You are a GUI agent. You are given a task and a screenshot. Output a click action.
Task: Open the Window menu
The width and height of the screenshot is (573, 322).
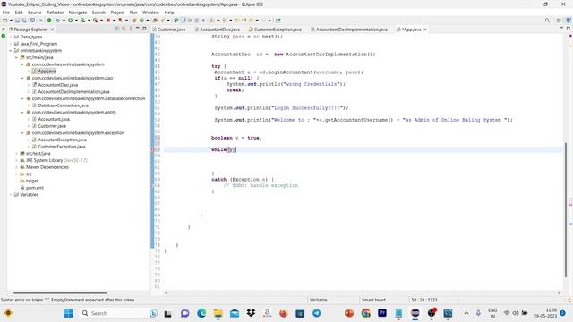(x=150, y=13)
